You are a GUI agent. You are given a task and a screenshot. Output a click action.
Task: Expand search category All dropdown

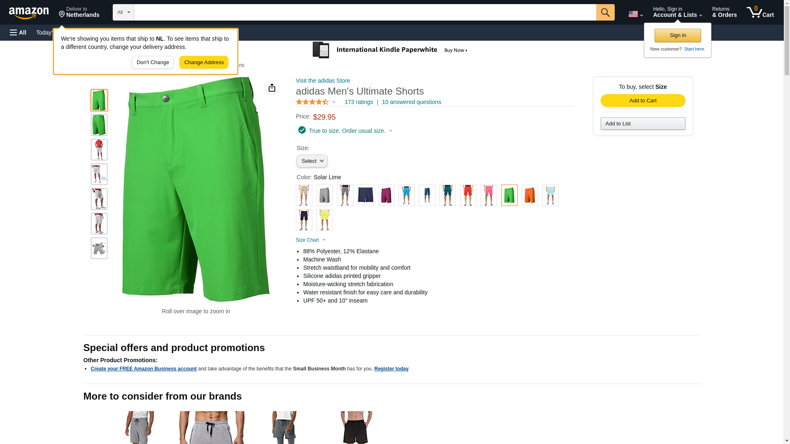point(123,12)
